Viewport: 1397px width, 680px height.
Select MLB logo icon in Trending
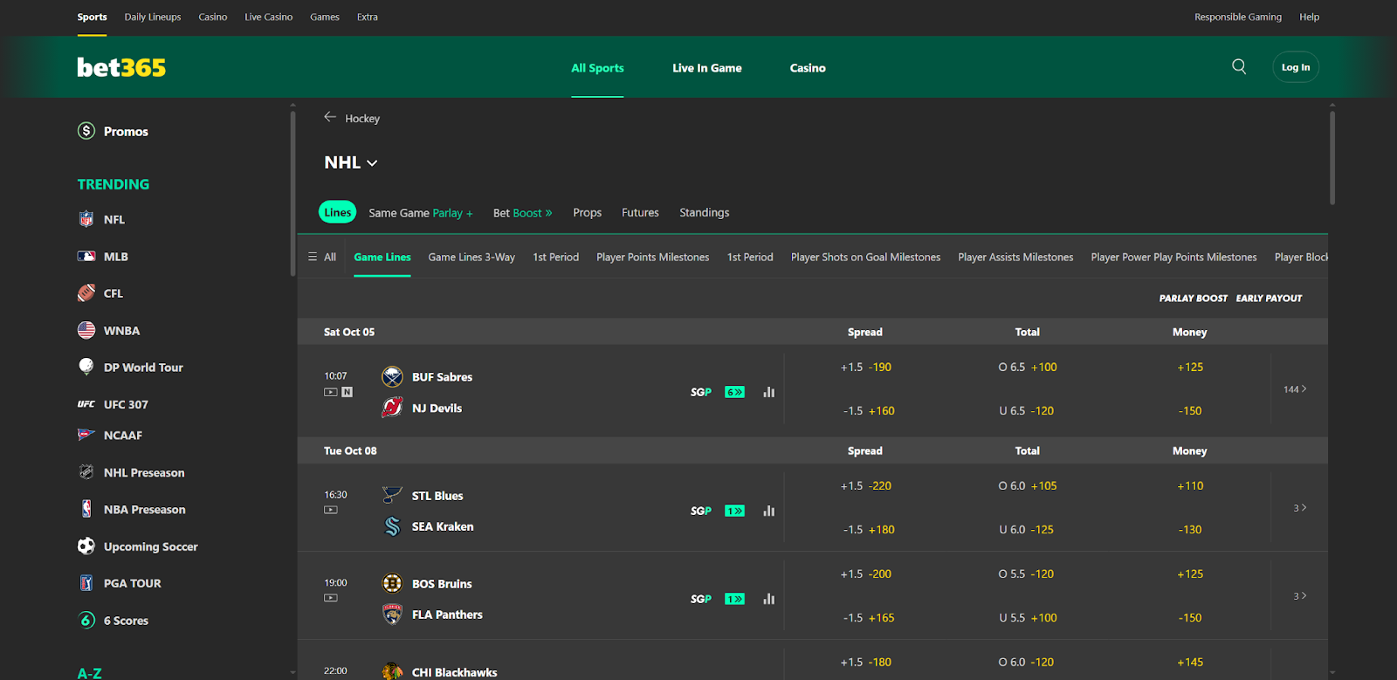(86, 257)
